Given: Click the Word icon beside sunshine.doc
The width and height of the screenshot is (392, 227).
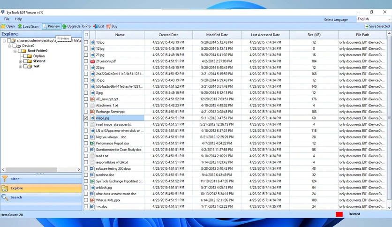Looking at the screenshot, I should point(92,175).
